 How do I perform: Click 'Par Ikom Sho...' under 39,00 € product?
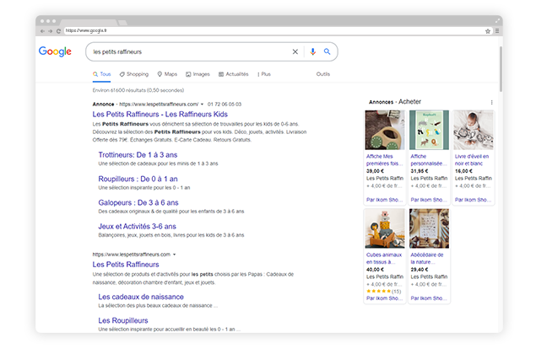pos(384,200)
